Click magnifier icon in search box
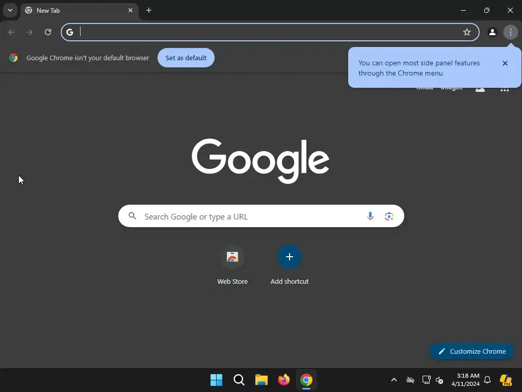The width and height of the screenshot is (522, 392). (132, 216)
